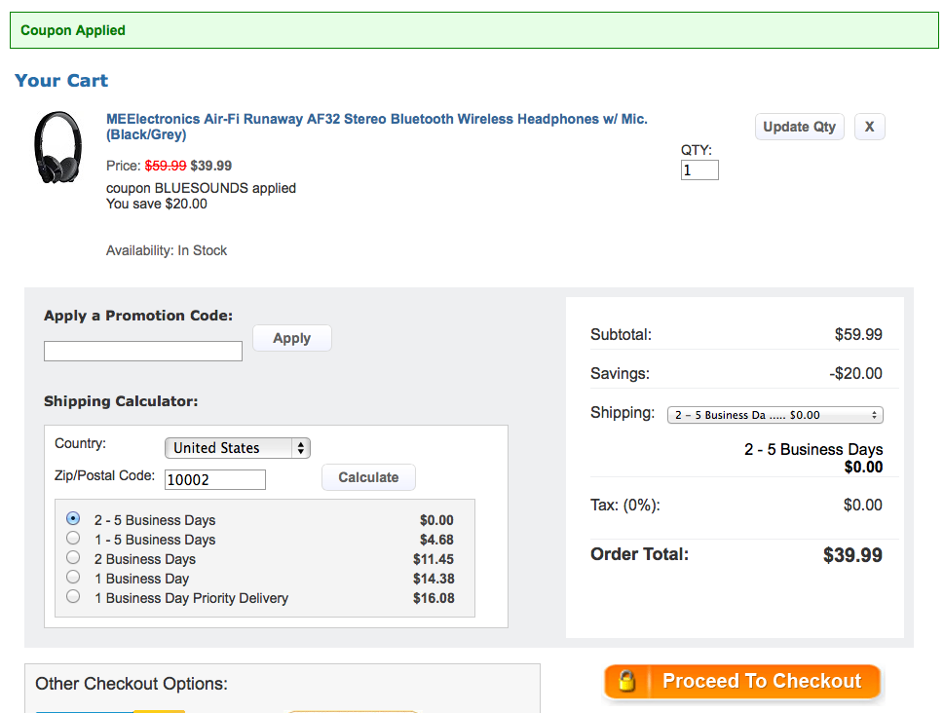Select the 2 Business Days shipping option
The height and width of the screenshot is (713, 944).
(x=73, y=558)
